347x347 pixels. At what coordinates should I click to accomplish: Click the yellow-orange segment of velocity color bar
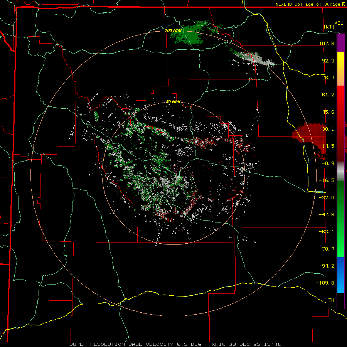(x=340, y=69)
